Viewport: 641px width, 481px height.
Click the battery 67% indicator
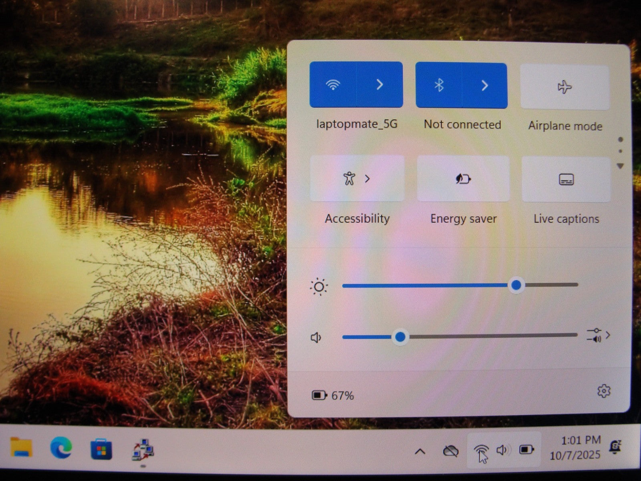(333, 396)
